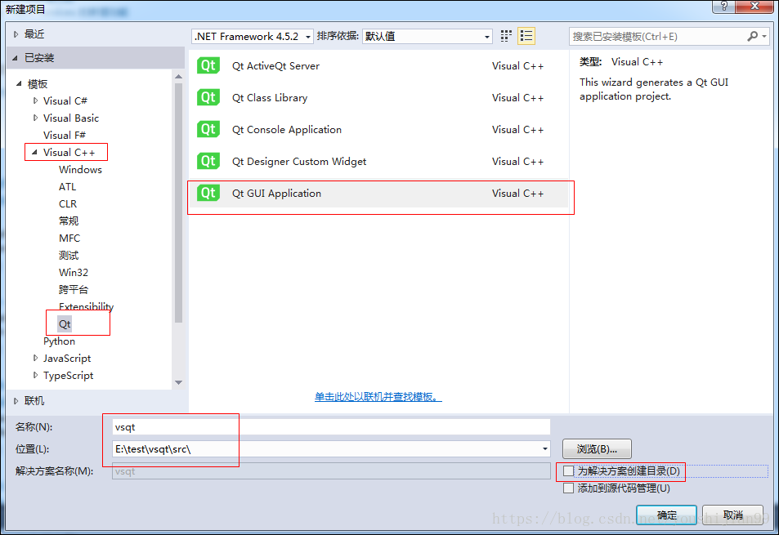779x535 pixels.
Task: Select Visual F# in the tree
Action: click(64, 135)
